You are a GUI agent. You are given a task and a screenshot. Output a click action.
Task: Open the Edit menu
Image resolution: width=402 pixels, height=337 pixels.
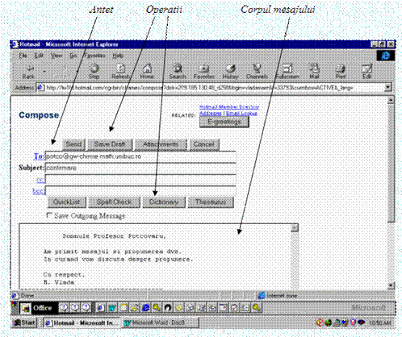point(39,56)
